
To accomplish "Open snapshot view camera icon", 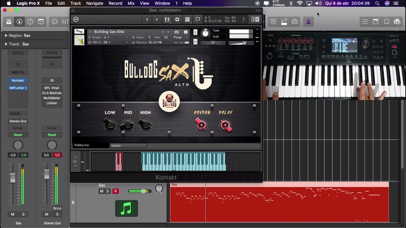I will (176, 32).
